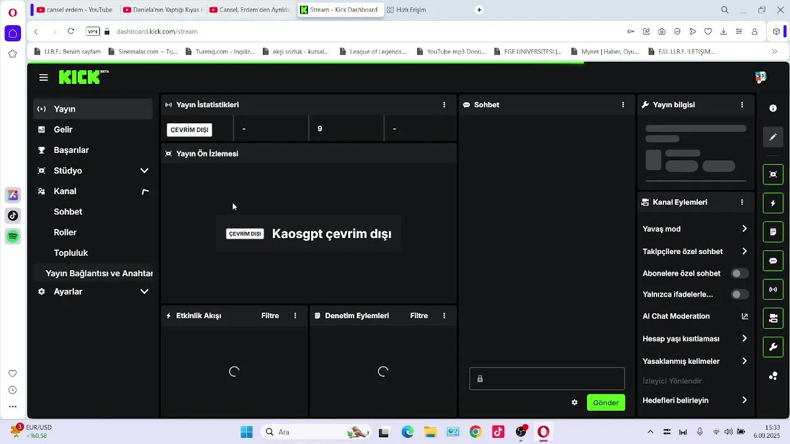Viewport: 790px width, 444px height.
Task: Open Yayın İstatistikleri three-dot menu
Action: point(444,105)
